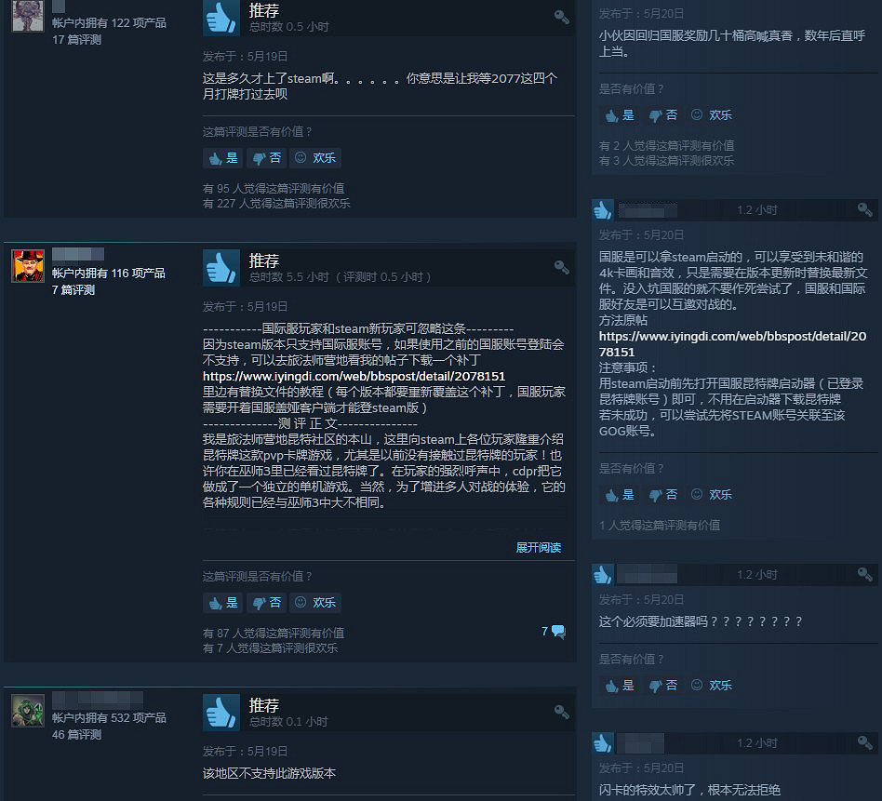This screenshot has height=801, width=882.
Task: Click the thumbs-up icon of the 5.5 hour review
Action: coord(221,268)
